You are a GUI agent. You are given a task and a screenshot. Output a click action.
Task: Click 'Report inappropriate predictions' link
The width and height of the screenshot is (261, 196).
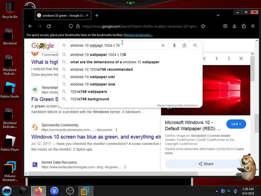pyautogui.click(x=177, y=105)
